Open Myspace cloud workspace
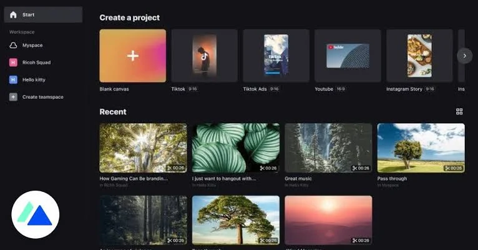478x250 pixels. [13, 45]
